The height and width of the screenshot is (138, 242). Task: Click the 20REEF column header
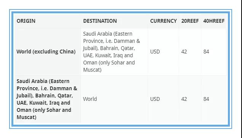pyautogui.click(x=190, y=21)
